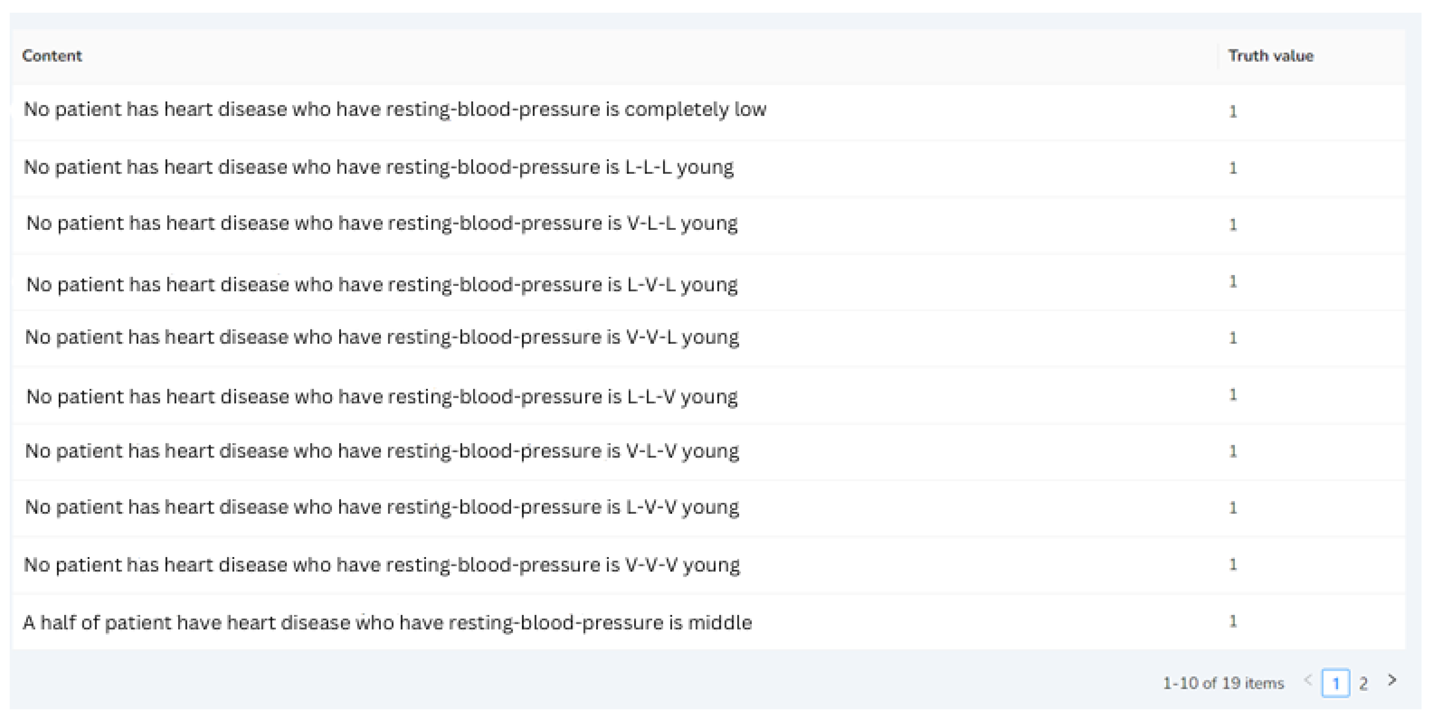Screen dimensions: 1432x719
Task: Select 'A half of patient' middle row
Action: click(x=387, y=622)
